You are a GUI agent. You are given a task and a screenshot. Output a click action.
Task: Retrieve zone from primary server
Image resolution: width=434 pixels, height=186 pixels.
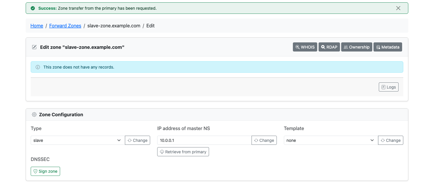[x=183, y=152]
